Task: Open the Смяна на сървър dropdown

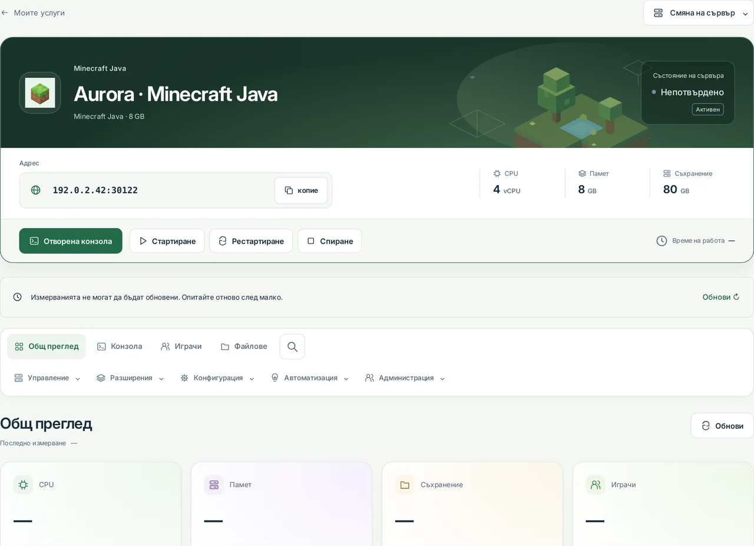Action: [x=699, y=13]
